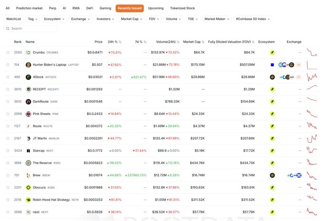323x221 pixels.
Task: Click the Route row ecosystem icon
Action: tap(272, 126)
